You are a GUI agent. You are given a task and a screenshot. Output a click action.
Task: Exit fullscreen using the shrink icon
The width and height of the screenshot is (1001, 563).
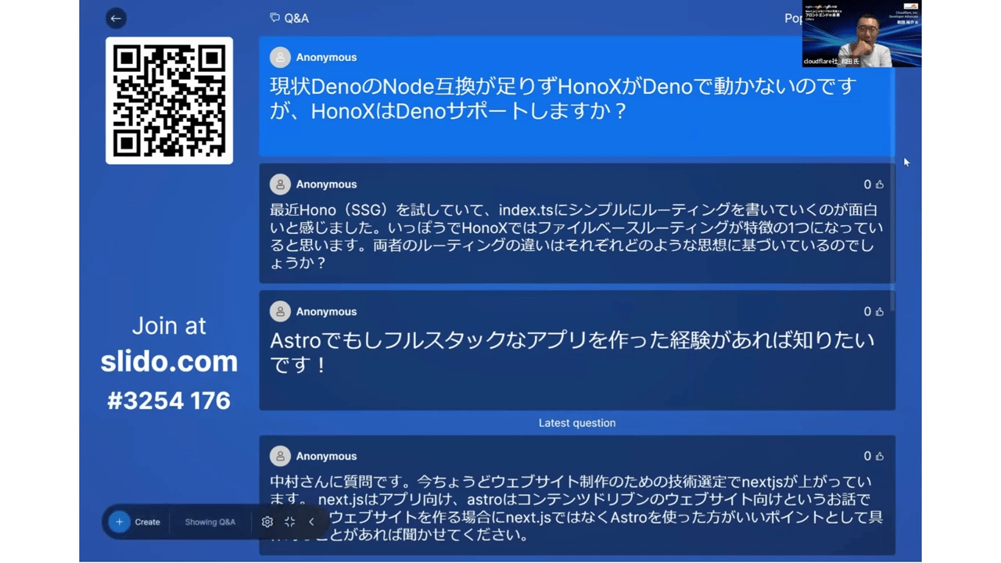pyautogui.click(x=289, y=522)
